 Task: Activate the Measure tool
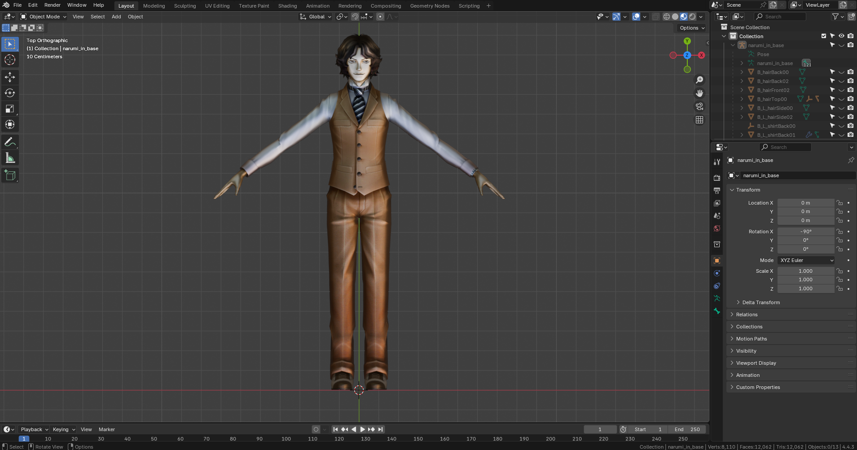(10, 158)
